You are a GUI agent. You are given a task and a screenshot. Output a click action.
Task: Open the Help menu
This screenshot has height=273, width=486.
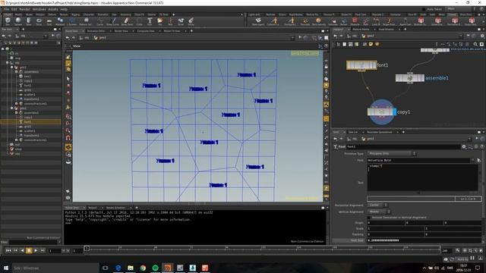(64, 9)
